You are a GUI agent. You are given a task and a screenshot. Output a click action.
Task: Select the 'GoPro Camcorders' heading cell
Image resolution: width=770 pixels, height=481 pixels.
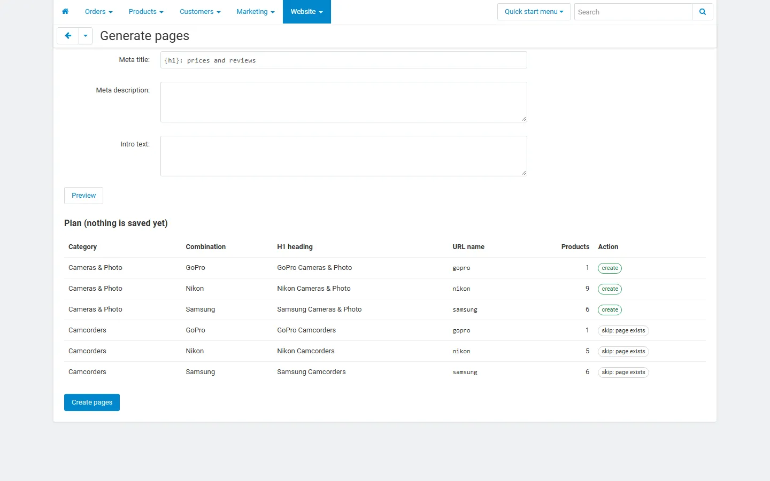pos(306,330)
